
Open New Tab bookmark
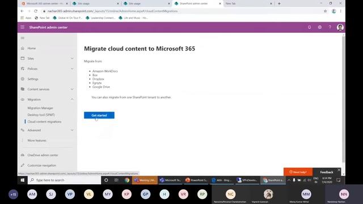42,18
